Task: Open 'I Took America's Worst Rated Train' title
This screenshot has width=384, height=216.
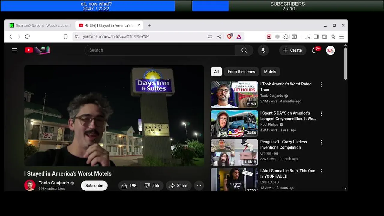Action: 286,87
